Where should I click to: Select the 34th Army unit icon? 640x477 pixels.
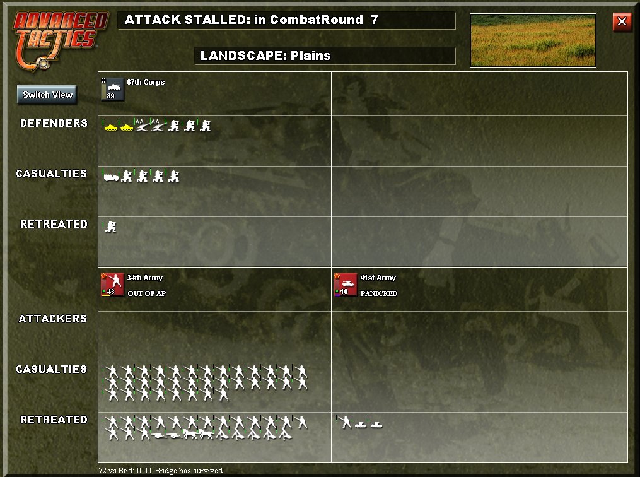coord(112,285)
